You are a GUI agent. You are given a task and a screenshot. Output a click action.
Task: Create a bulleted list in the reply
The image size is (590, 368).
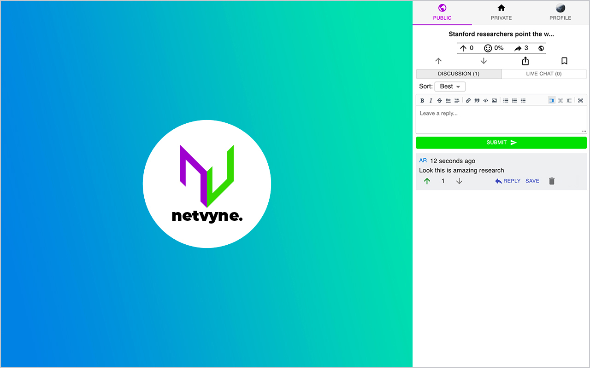506,100
